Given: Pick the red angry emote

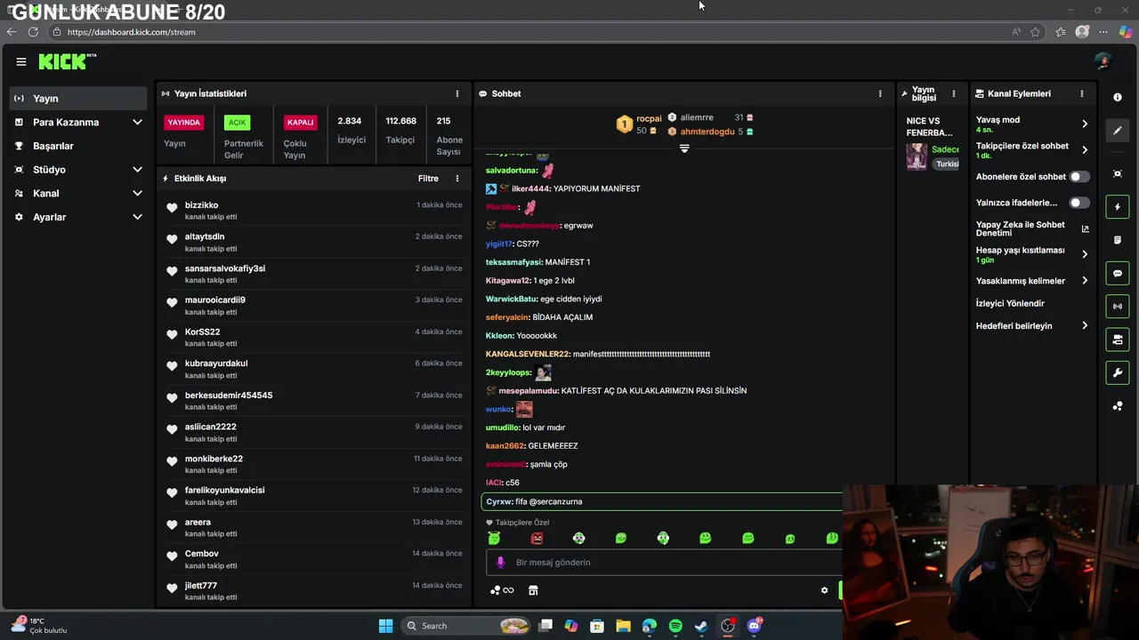Looking at the screenshot, I should coord(537,539).
